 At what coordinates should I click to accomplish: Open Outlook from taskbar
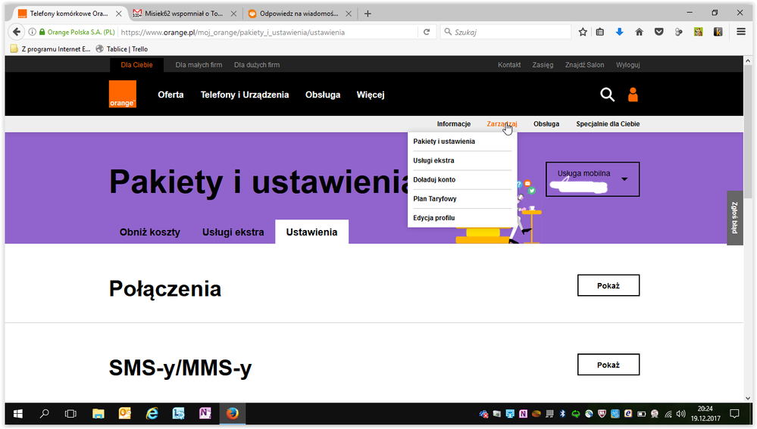125,414
